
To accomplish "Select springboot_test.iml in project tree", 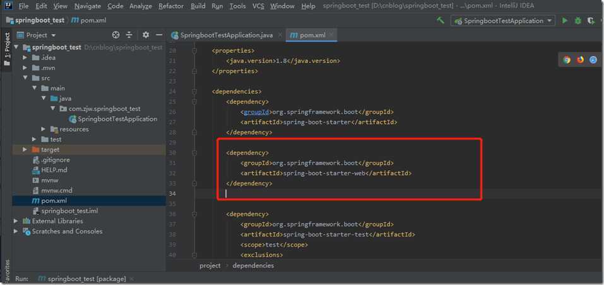I will point(66,211).
